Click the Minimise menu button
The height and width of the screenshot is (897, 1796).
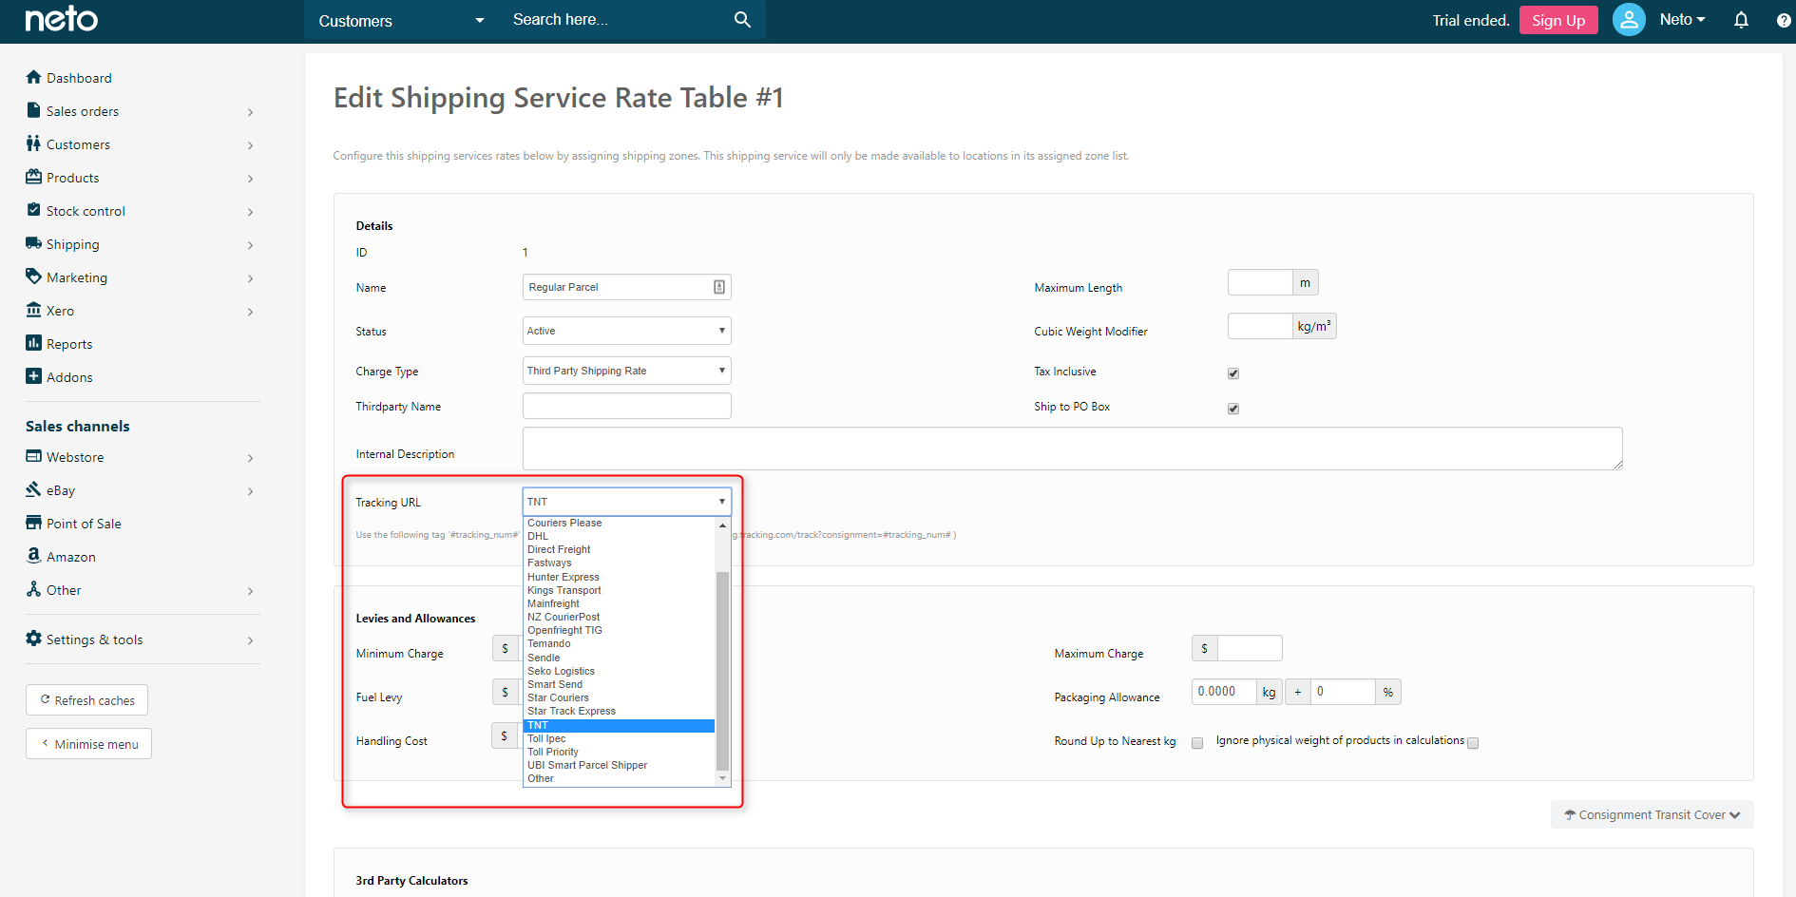tap(88, 744)
